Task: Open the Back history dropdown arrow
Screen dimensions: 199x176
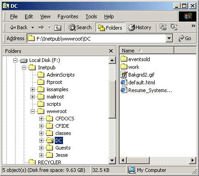Action: pos(32,28)
